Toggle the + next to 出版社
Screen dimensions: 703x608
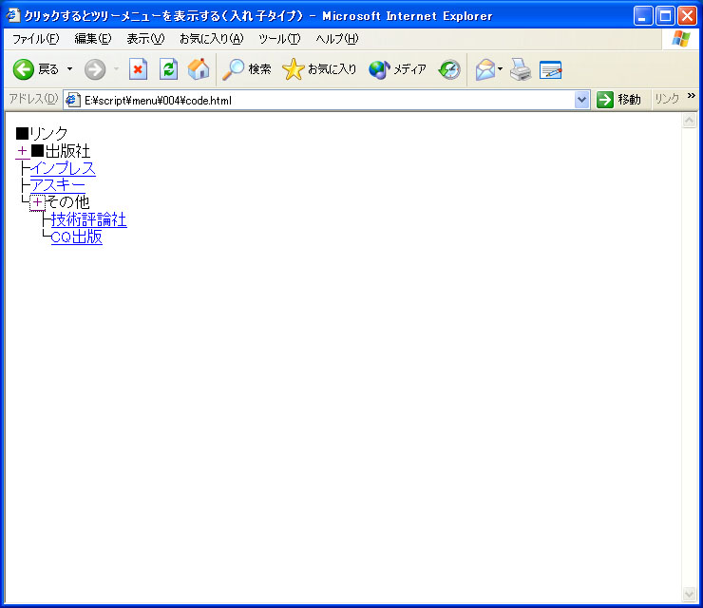(x=23, y=151)
